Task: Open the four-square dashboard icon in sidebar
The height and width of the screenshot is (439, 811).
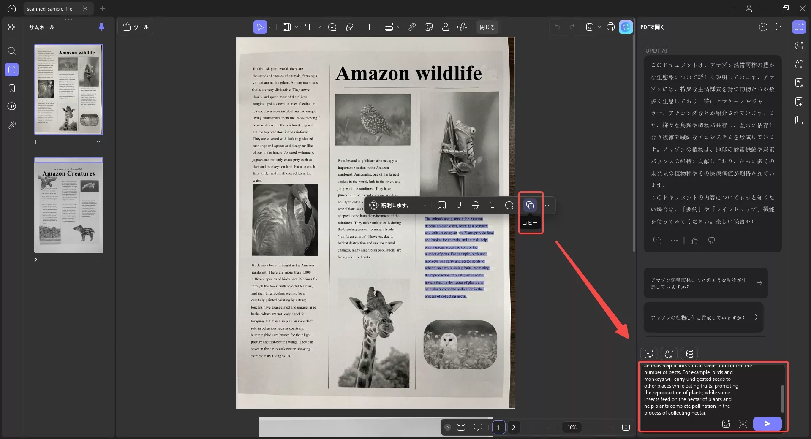Action: click(12, 27)
